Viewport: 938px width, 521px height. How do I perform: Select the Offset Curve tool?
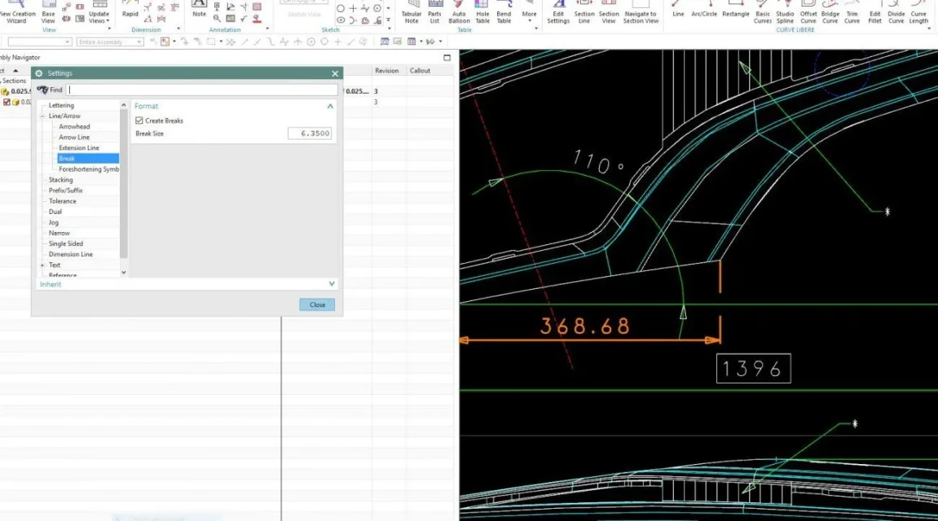808,12
